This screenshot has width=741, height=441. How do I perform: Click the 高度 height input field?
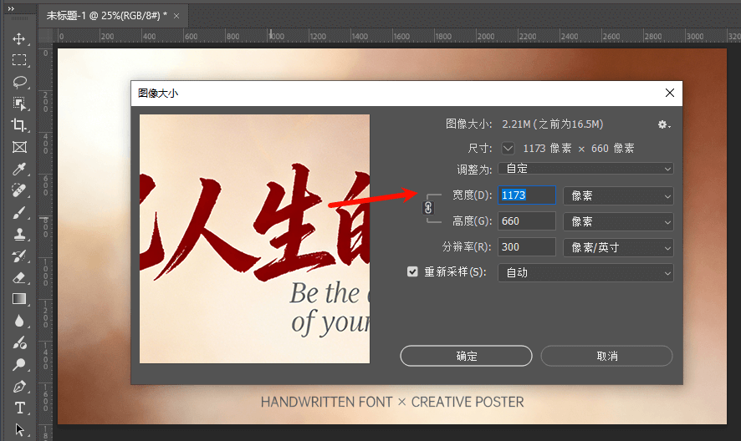527,221
